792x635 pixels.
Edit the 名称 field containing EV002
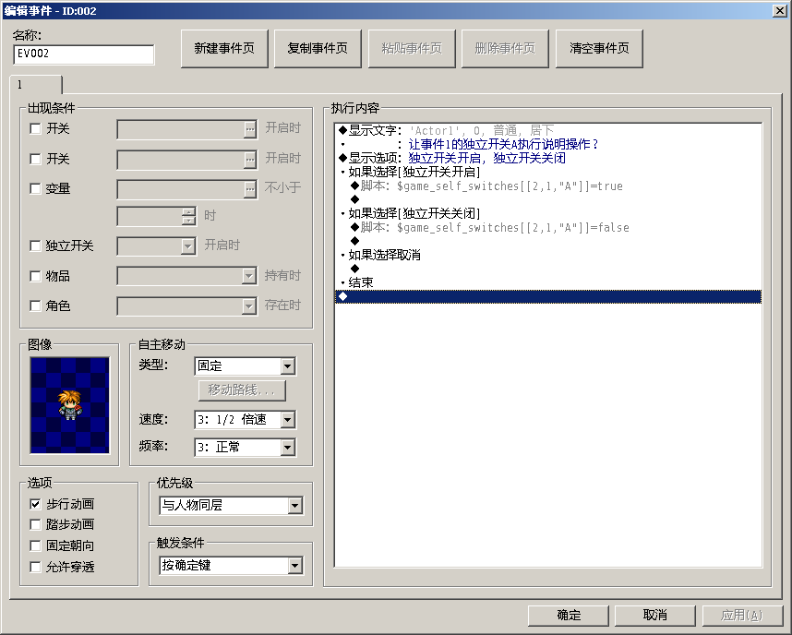pyautogui.click(x=84, y=54)
